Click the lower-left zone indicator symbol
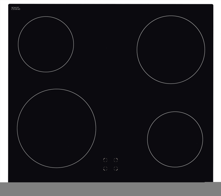The image size is (221, 196). click(x=105, y=169)
